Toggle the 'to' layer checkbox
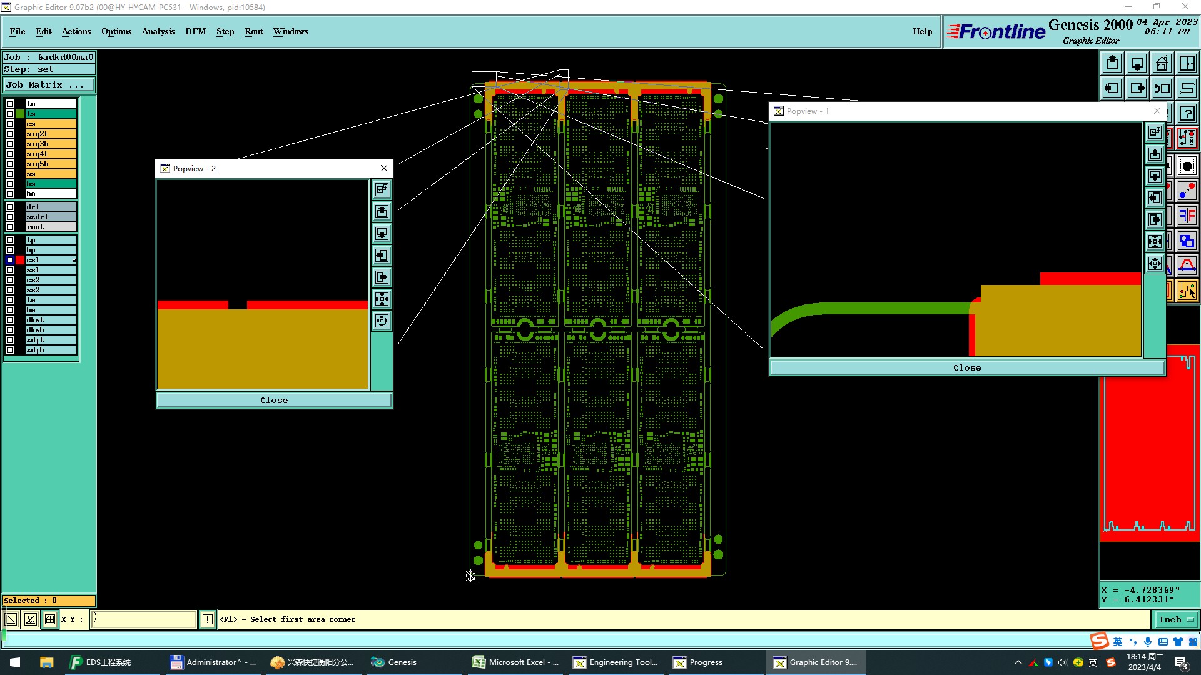Image resolution: width=1201 pixels, height=675 pixels. 10,104
